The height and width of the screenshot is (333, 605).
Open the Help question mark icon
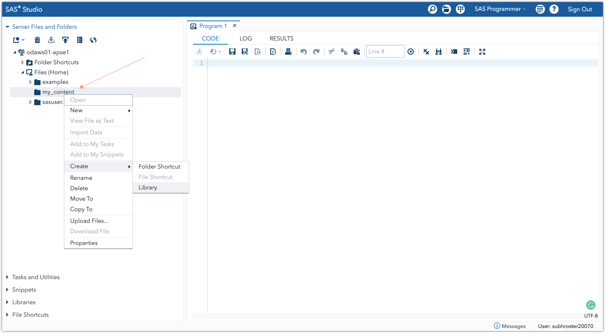click(554, 9)
